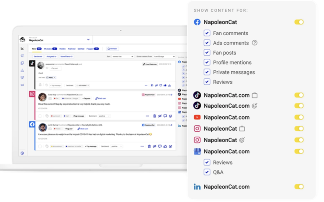Click the TikTok badge on panpremier's comment
The width and height of the screenshot is (324, 202).
pos(32,63)
